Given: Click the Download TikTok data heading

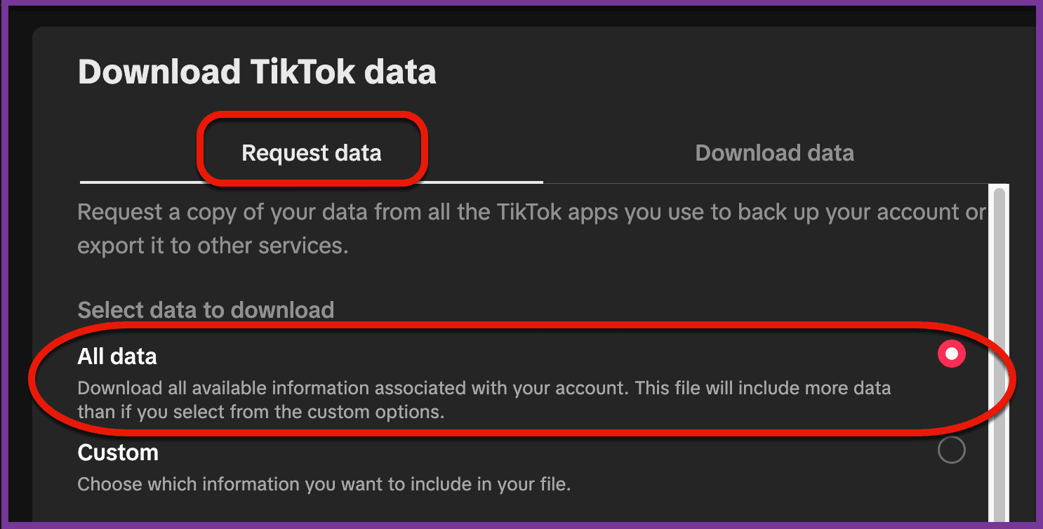Looking at the screenshot, I should pyautogui.click(x=258, y=70).
